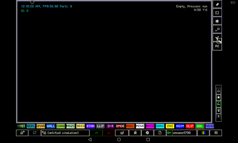Screen dimensions: 238x143
Task: Click the untitled simulation save field
Action: coord(65,133)
